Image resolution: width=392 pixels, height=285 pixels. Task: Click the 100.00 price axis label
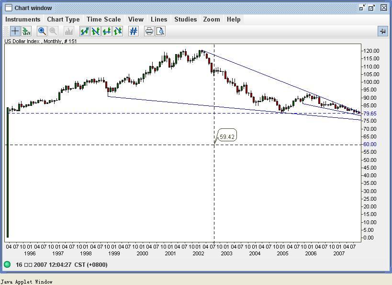tap(371, 82)
